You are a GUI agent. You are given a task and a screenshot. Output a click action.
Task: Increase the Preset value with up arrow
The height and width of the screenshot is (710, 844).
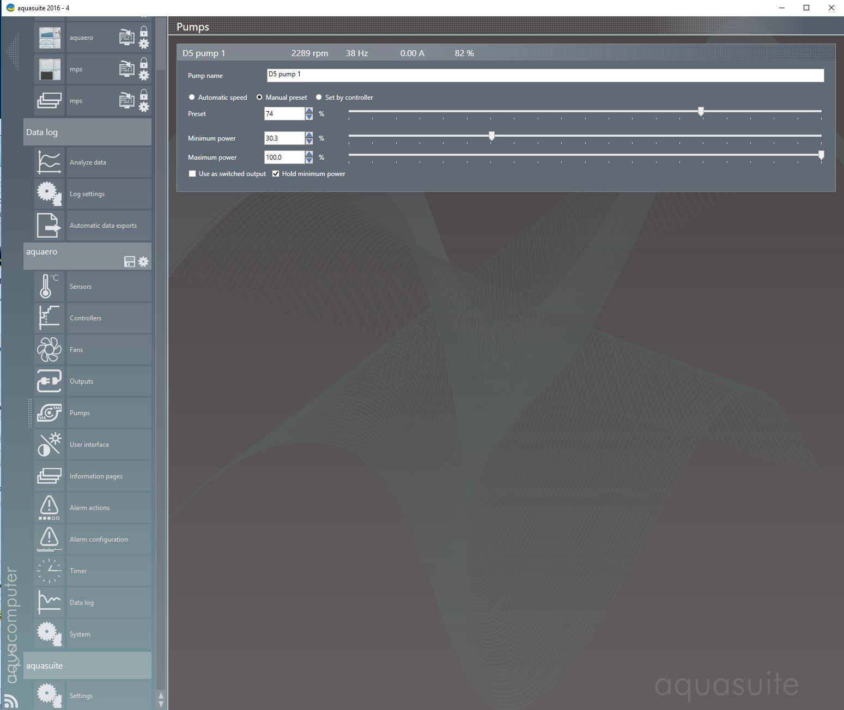309,111
